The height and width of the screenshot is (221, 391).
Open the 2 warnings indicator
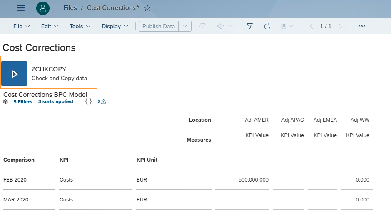102,101
